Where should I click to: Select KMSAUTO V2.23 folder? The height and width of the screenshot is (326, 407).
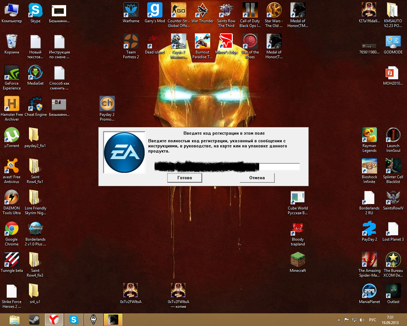[x=393, y=15]
